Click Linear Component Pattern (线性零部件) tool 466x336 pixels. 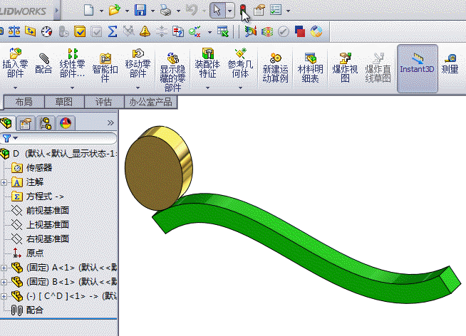pyautogui.click(x=72, y=63)
